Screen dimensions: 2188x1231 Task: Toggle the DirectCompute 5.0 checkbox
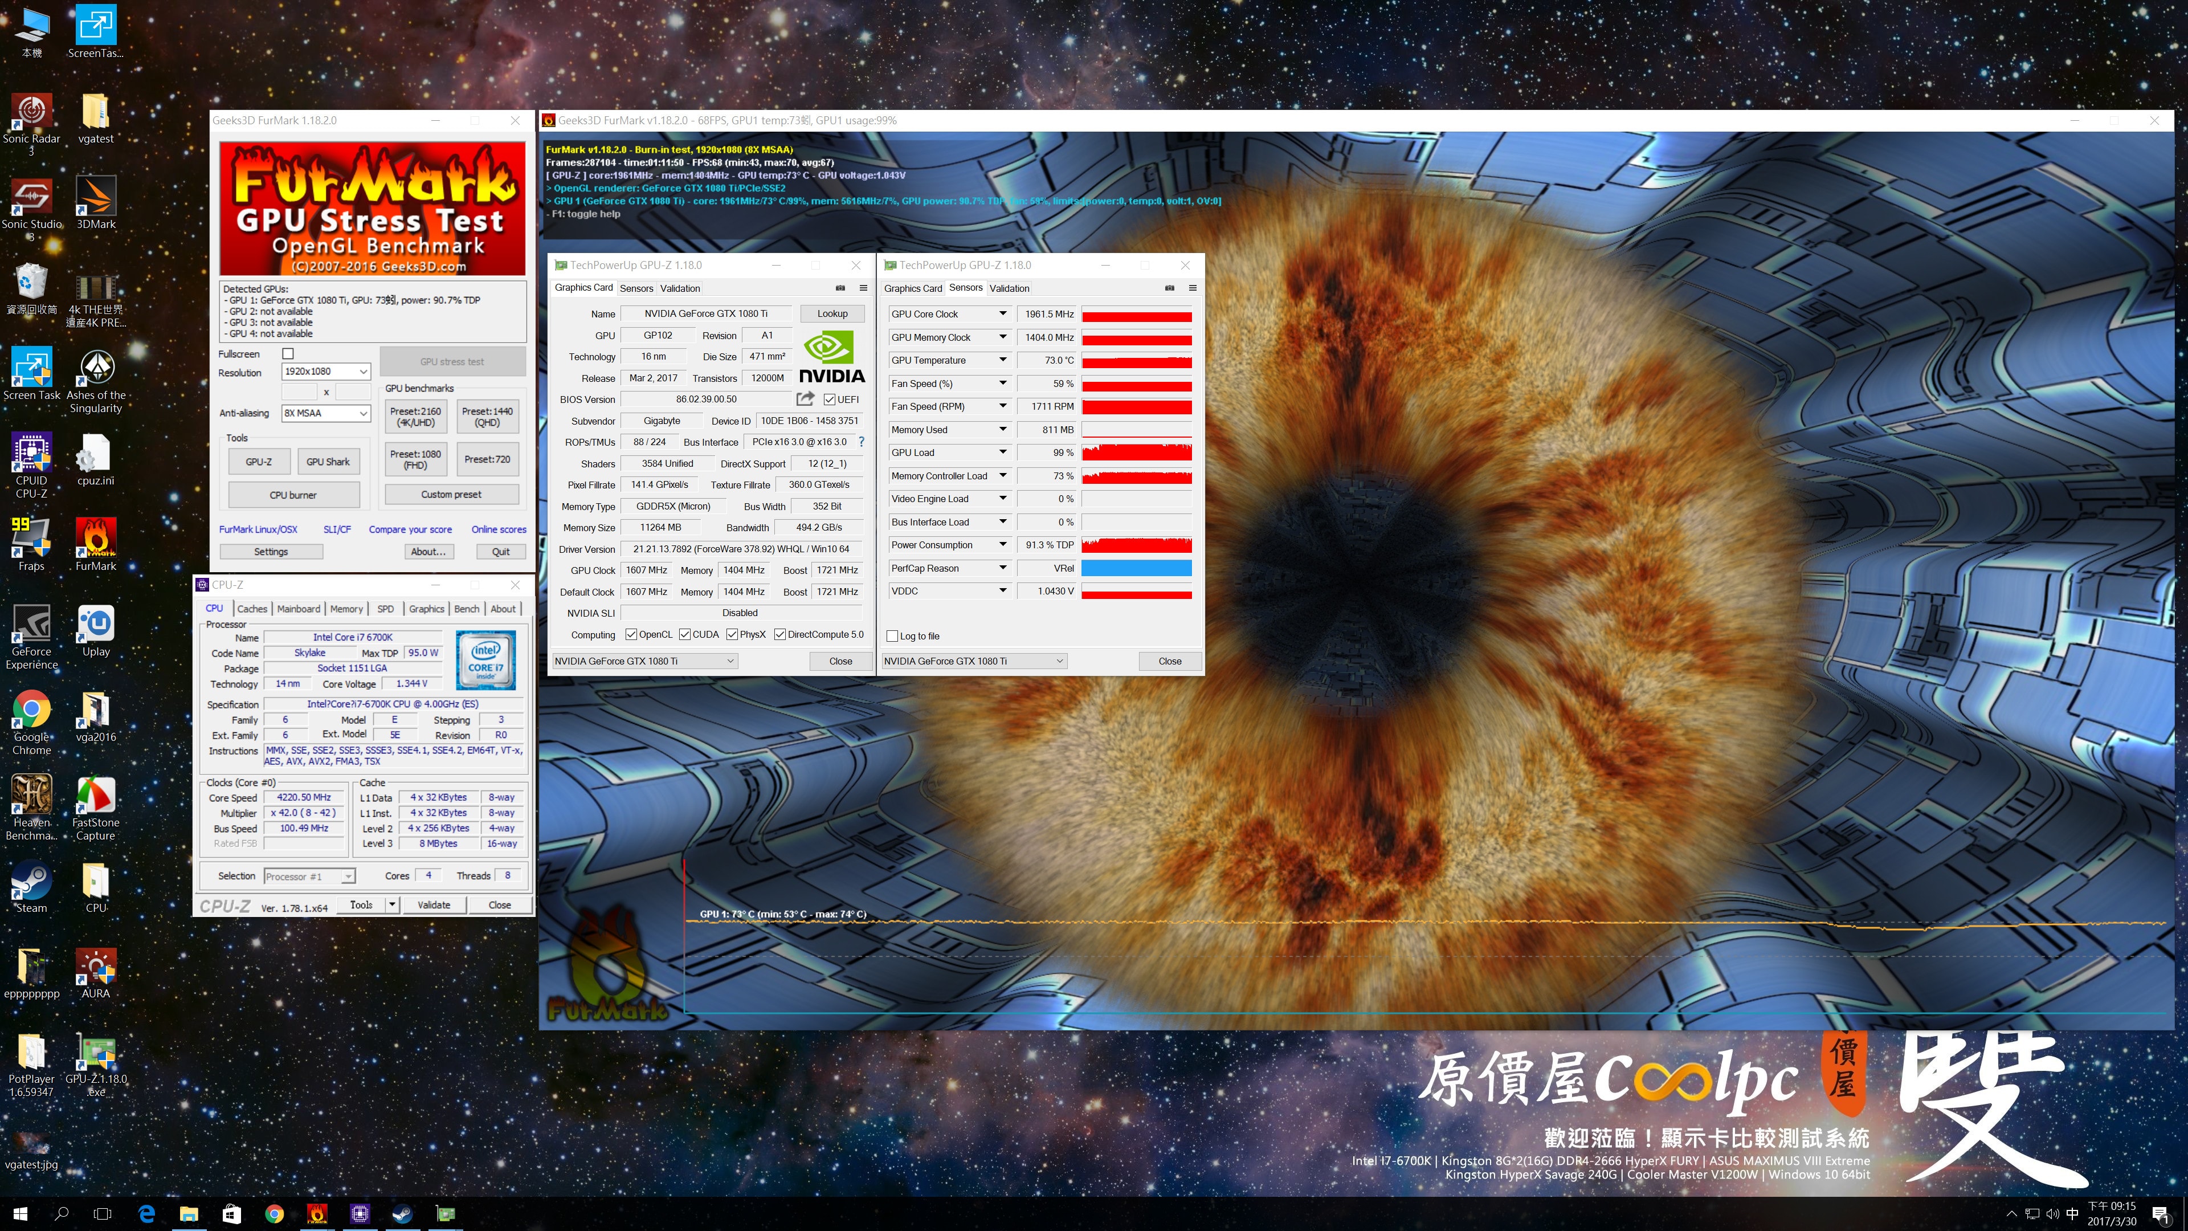coord(779,635)
